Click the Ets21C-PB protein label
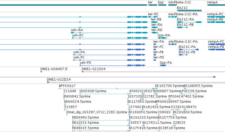The image size is (225, 132). 187,52
